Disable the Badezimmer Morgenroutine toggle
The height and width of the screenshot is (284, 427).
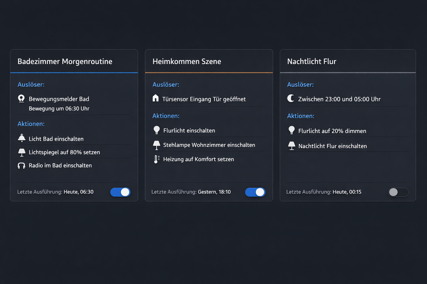(120, 192)
